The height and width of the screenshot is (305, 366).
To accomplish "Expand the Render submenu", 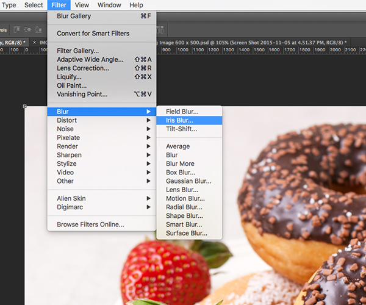I will coord(102,146).
